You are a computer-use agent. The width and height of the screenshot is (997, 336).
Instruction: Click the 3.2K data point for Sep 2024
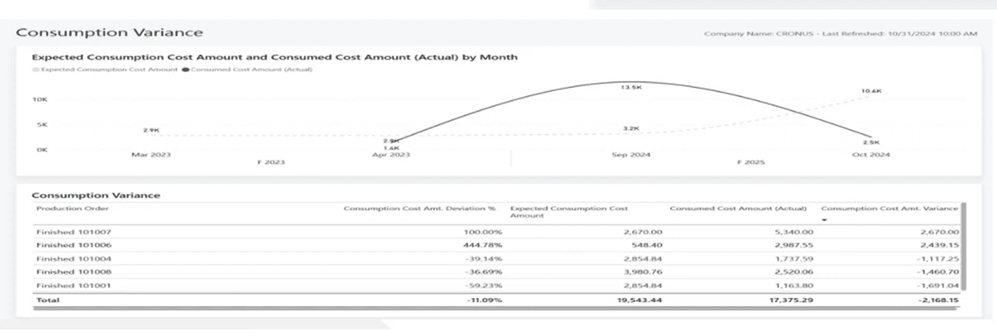click(x=631, y=129)
